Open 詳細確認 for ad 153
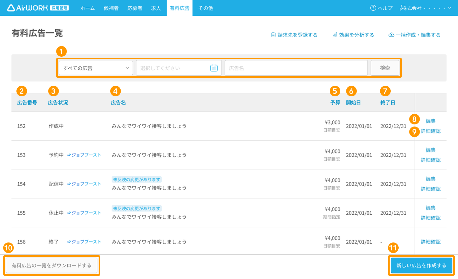The width and height of the screenshot is (458, 279). [x=430, y=160]
